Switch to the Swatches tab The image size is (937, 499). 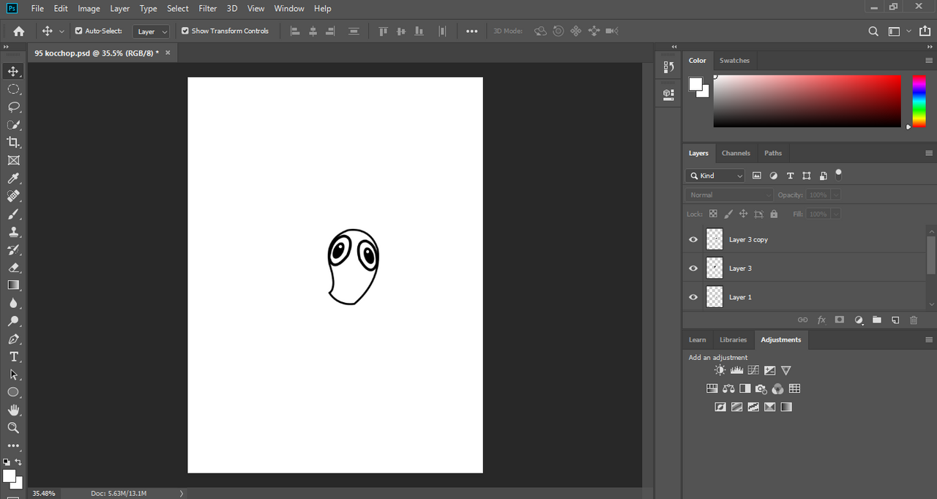pyautogui.click(x=734, y=61)
